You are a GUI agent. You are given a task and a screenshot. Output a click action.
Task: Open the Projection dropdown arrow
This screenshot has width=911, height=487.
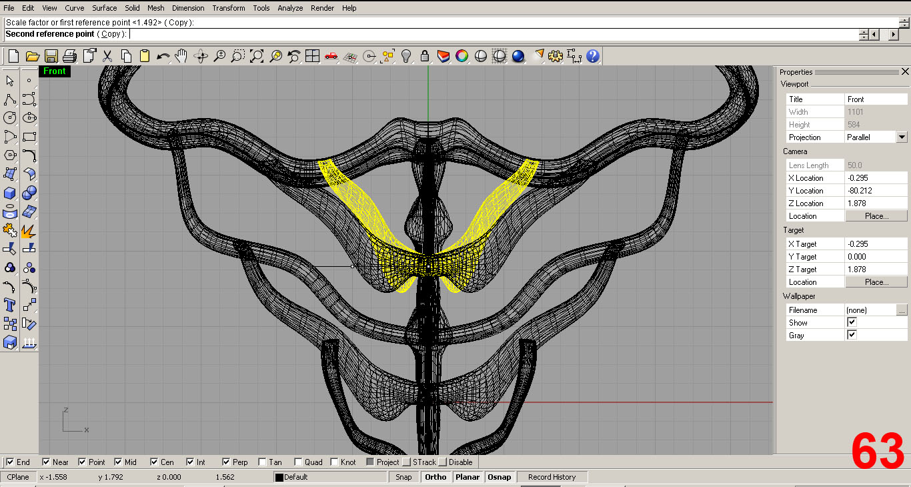902,137
